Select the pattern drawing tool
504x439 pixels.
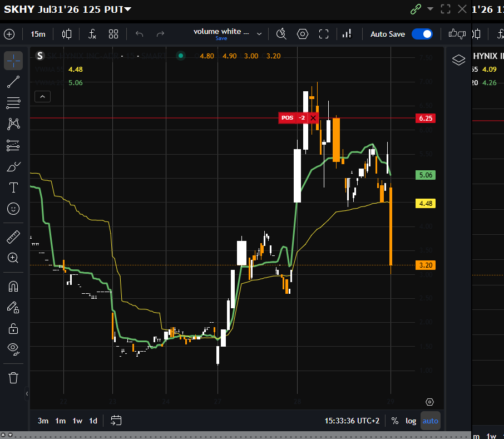click(x=13, y=124)
